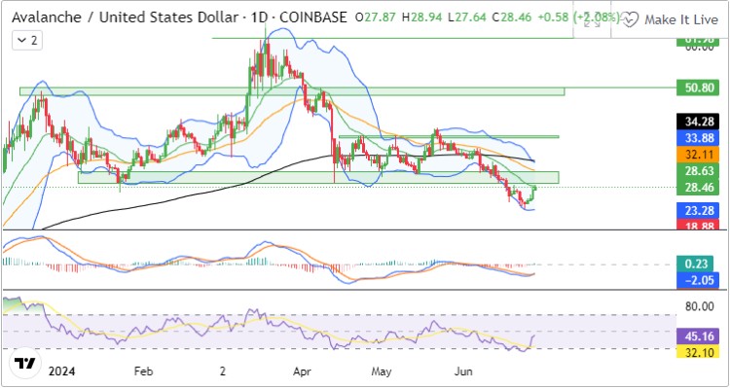This screenshot has width=730, height=388.
Task: Click the Make It Live heart icon
Action: click(x=631, y=19)
